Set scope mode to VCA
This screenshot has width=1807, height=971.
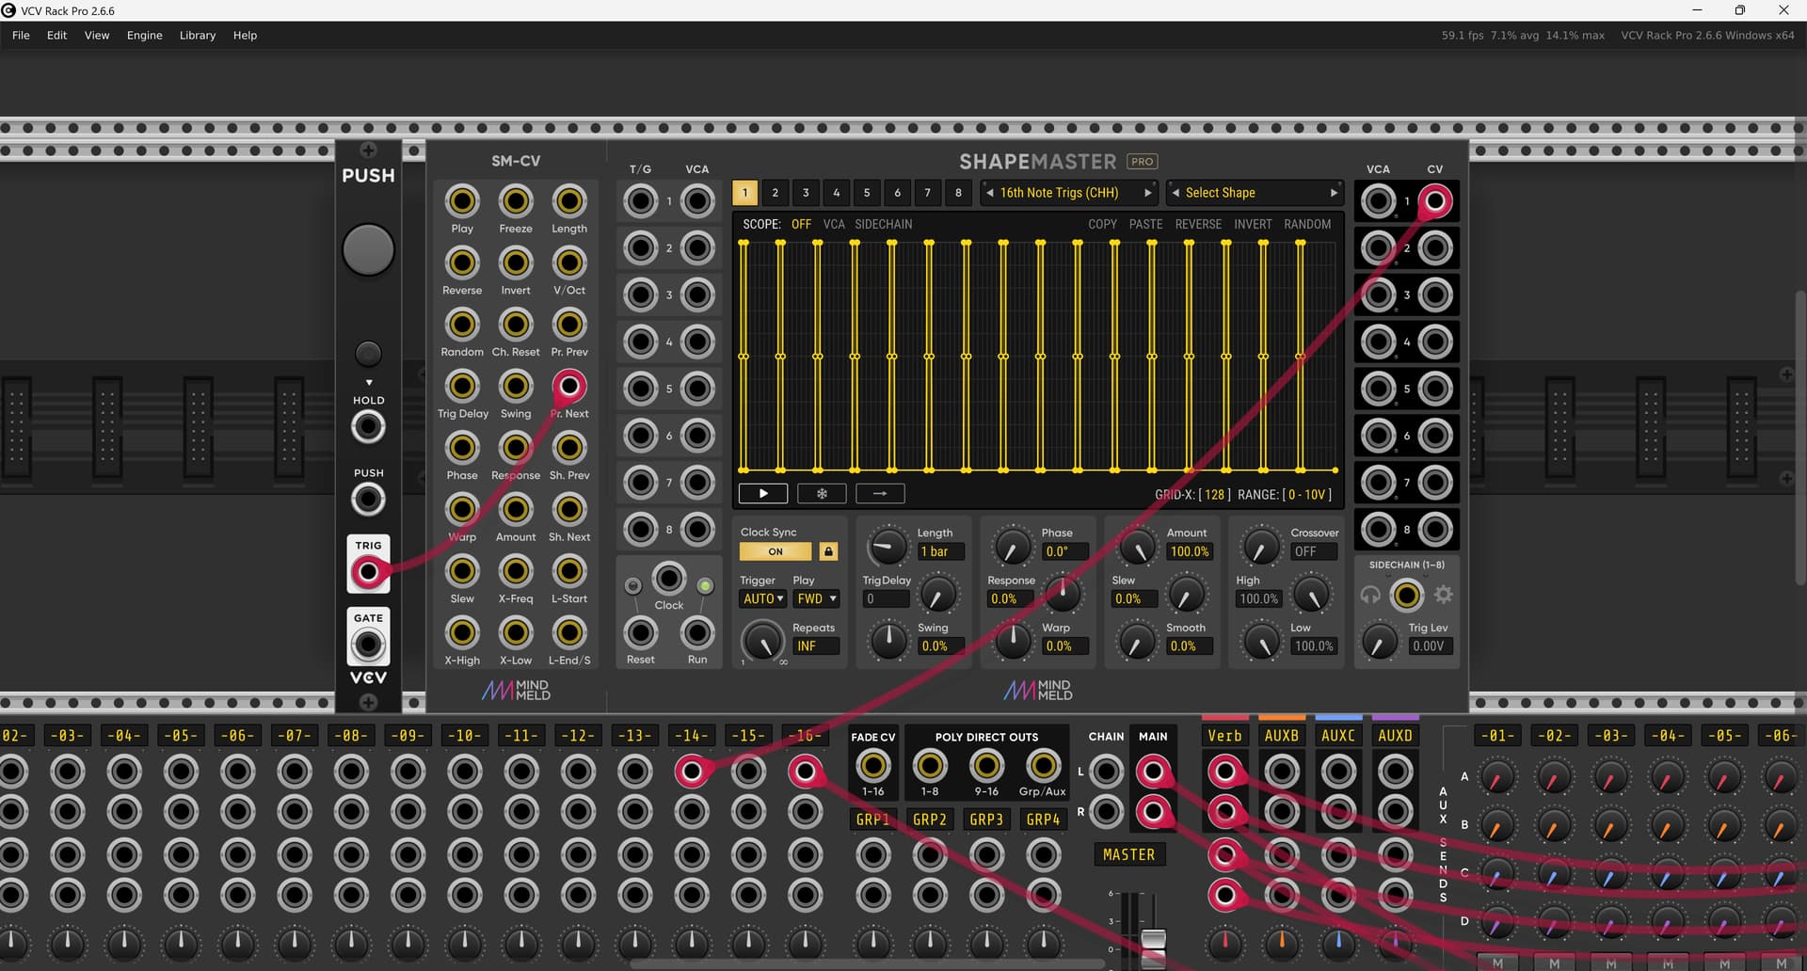834,224
